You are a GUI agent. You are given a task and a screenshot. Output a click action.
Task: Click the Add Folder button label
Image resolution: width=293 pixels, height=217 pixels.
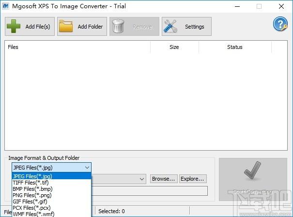pos(90,27)
